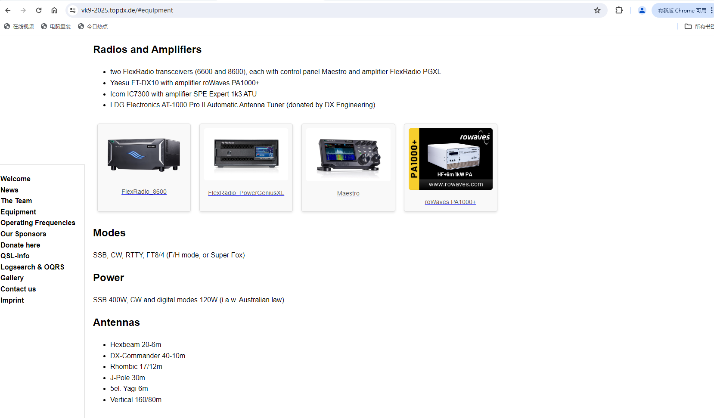Click the Modes heading
This screenshot has height=418, width=714.
[109, 233]
